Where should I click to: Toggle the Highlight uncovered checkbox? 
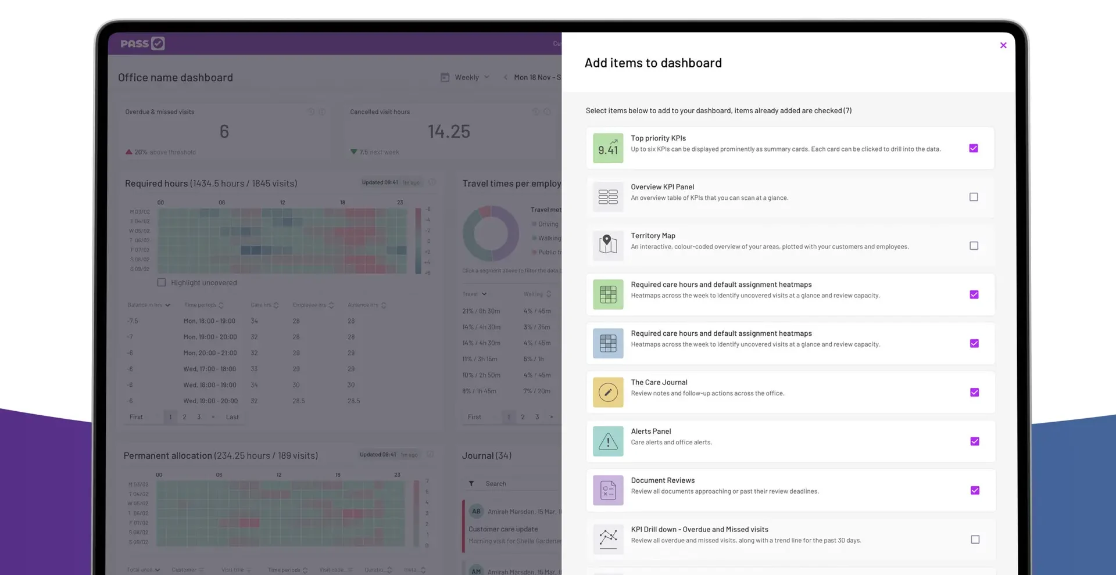click(x=162, y=282)
